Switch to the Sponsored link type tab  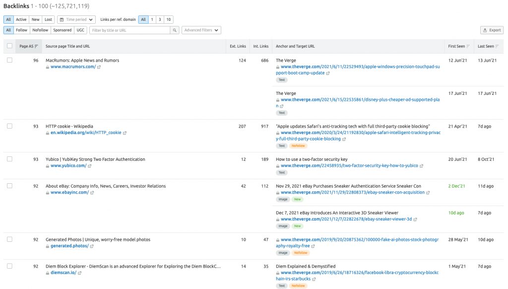coord(62,30)
